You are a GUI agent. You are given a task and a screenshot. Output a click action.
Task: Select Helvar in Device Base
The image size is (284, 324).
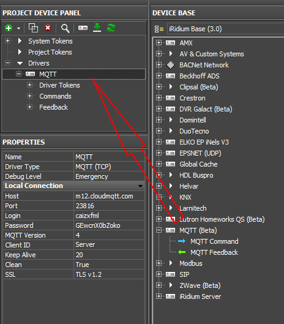point(189,186)
